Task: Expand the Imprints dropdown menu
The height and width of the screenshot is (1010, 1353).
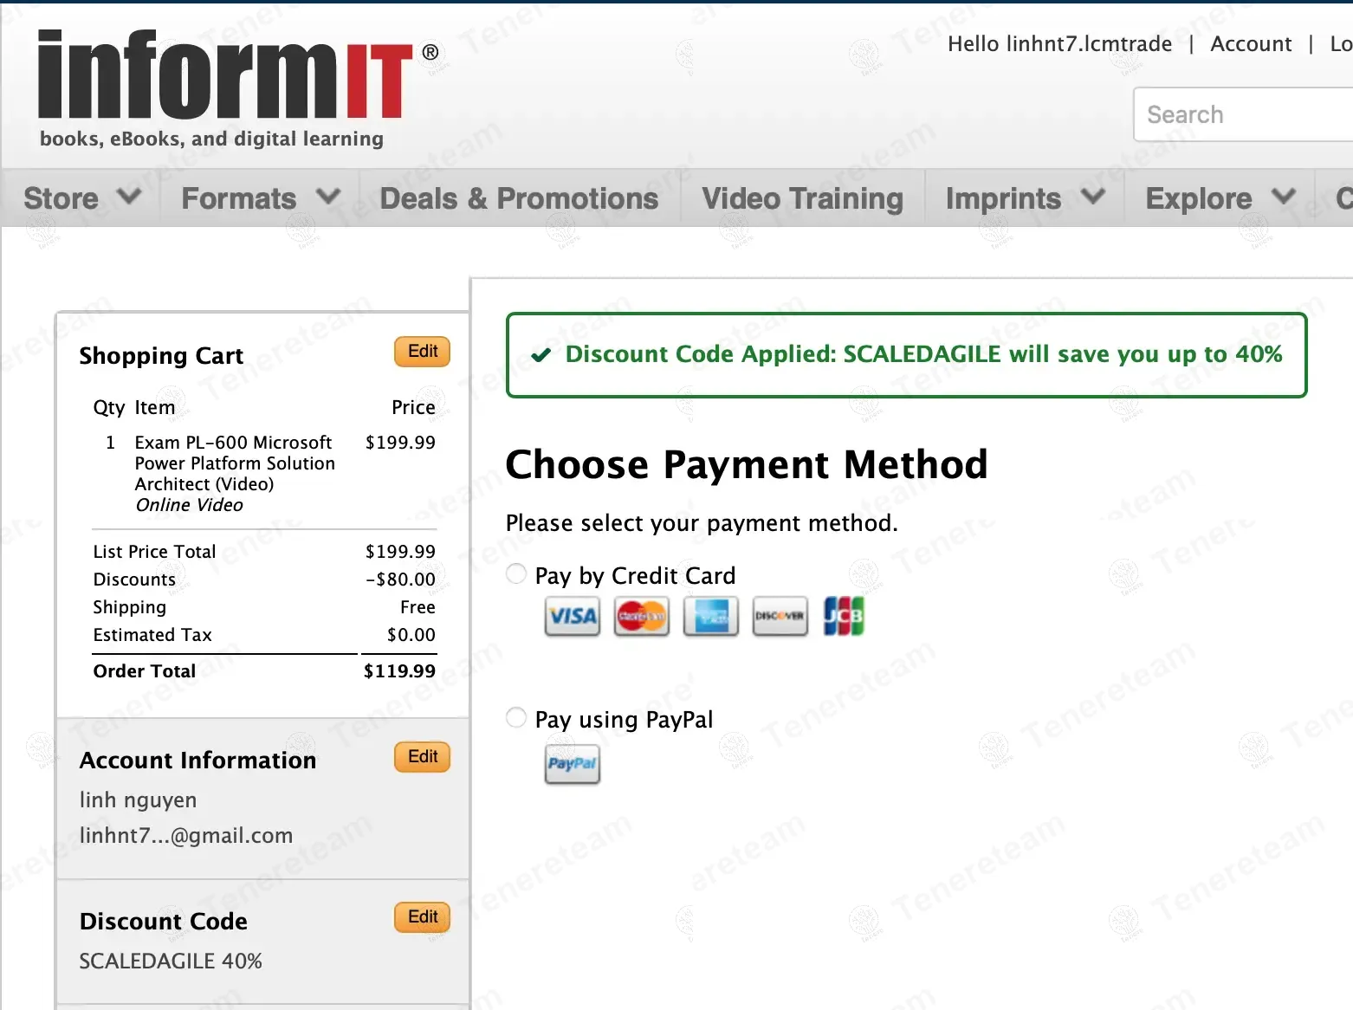Action: pos(1024,198)
